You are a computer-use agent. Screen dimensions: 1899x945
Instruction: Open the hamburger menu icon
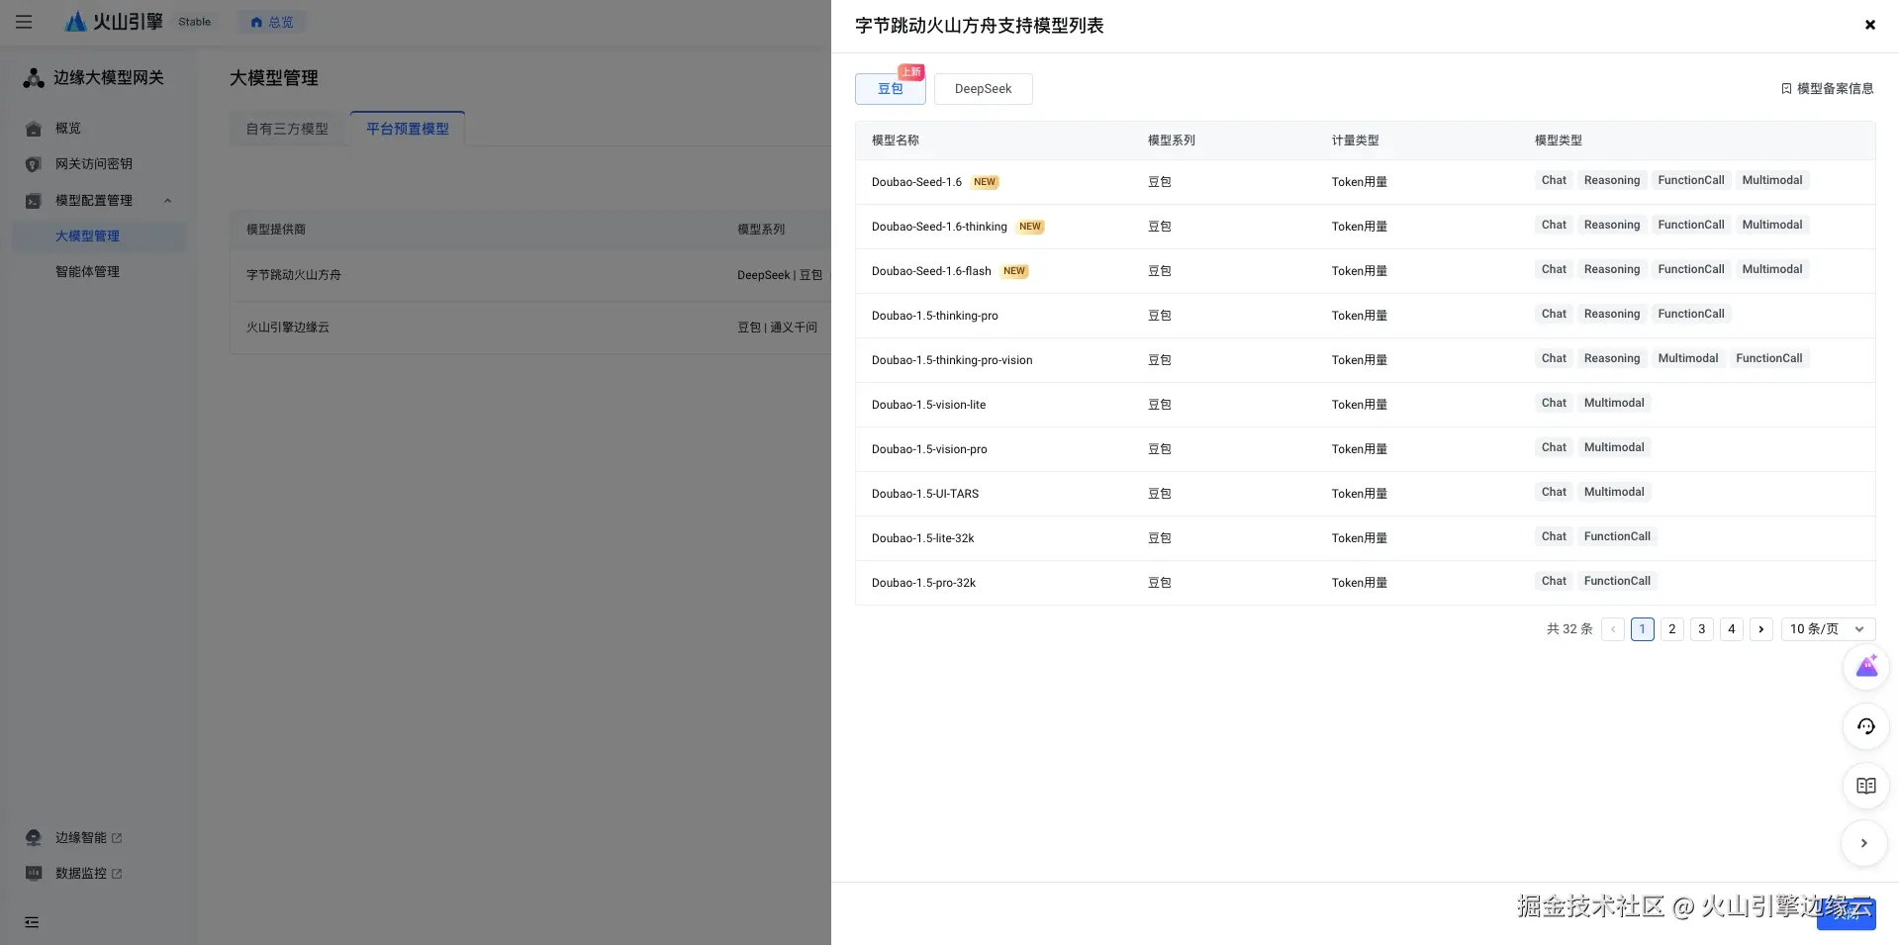pyautogui.click(x=24, y=22)
